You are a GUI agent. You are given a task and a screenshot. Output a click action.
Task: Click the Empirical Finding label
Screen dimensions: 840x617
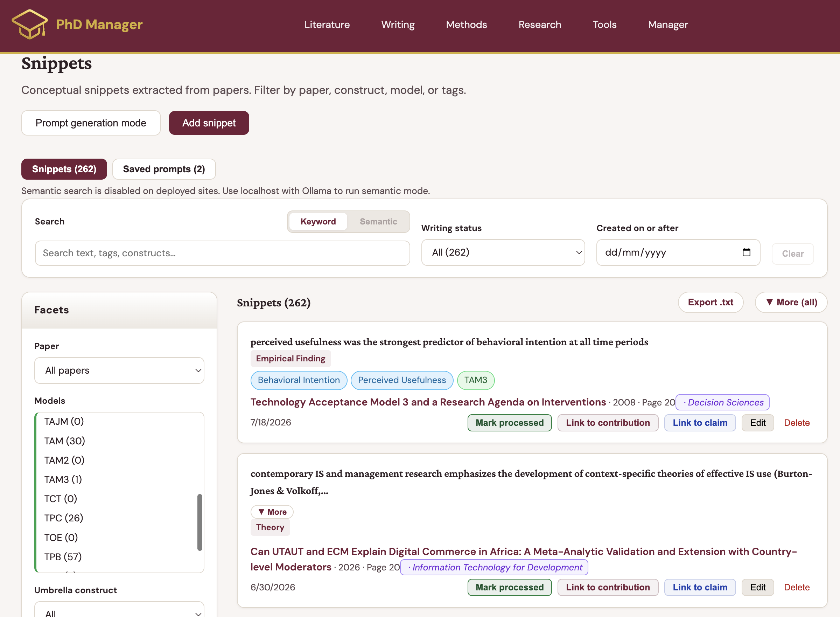click(290, 359)
